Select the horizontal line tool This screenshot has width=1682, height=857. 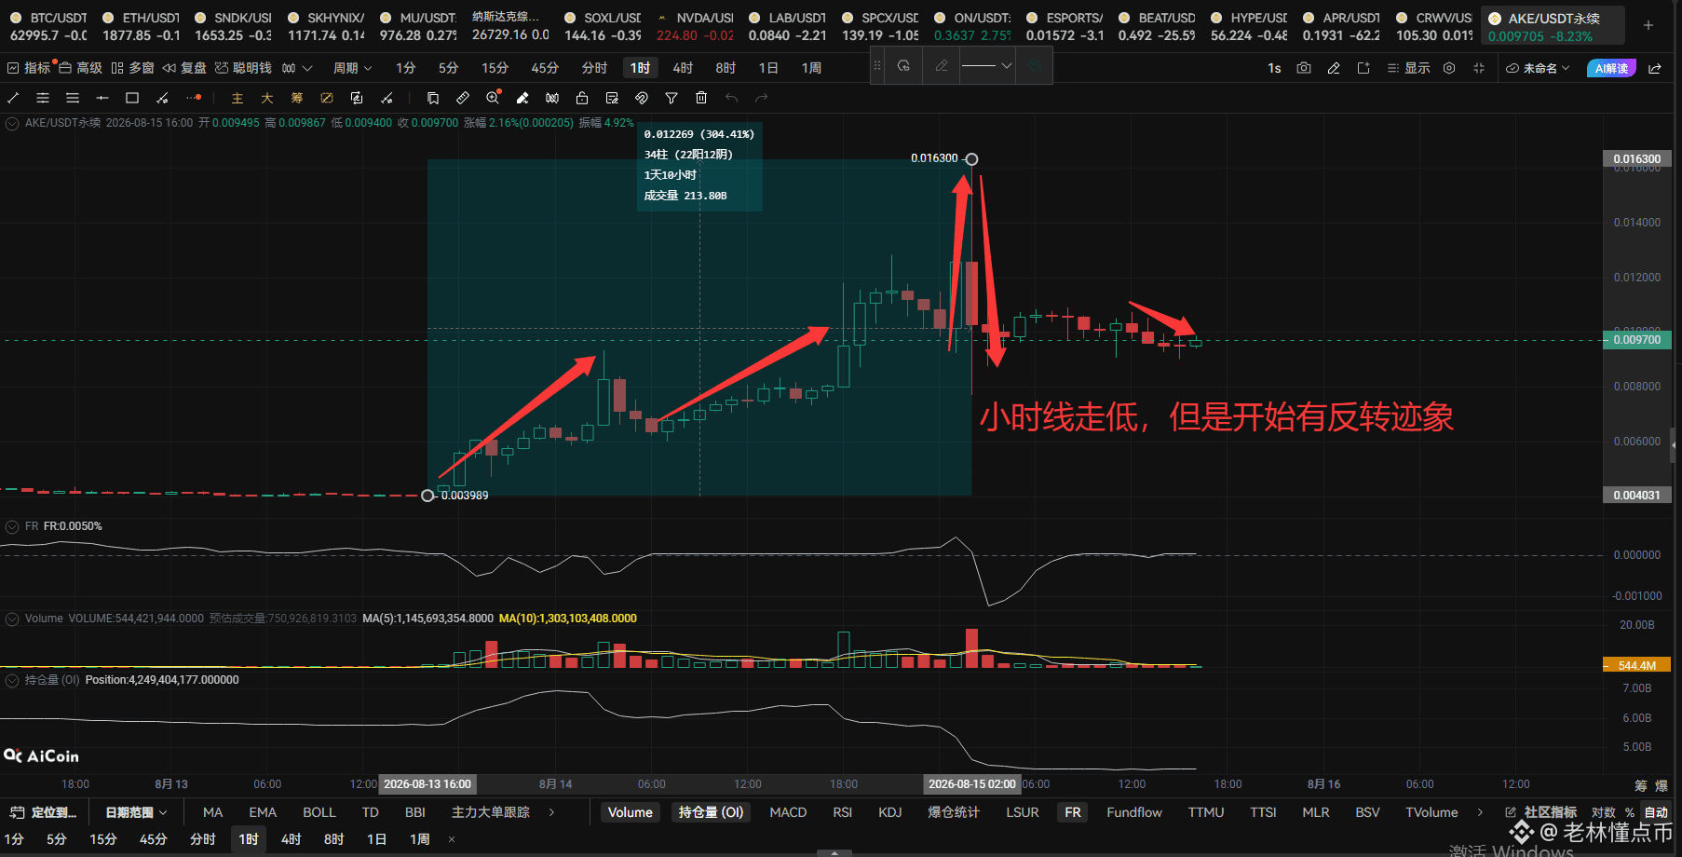pos(102,98)
